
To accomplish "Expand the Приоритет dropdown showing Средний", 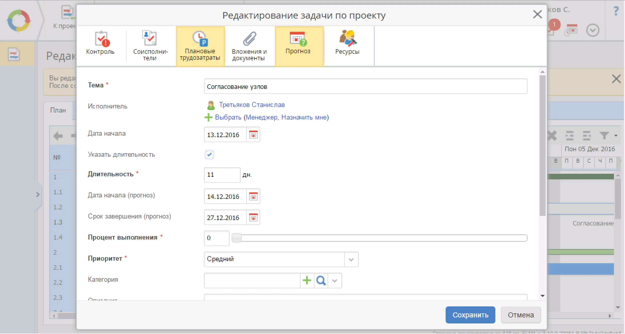I will coord(351,259).
